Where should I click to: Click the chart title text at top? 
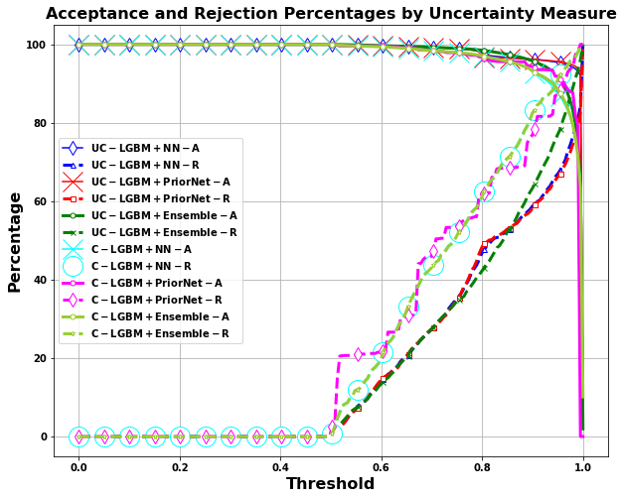[331, 14]
